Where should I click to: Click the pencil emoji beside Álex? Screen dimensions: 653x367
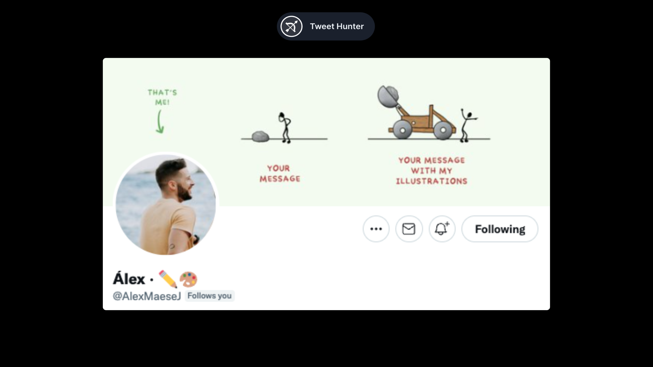click(x=168, y=279)
